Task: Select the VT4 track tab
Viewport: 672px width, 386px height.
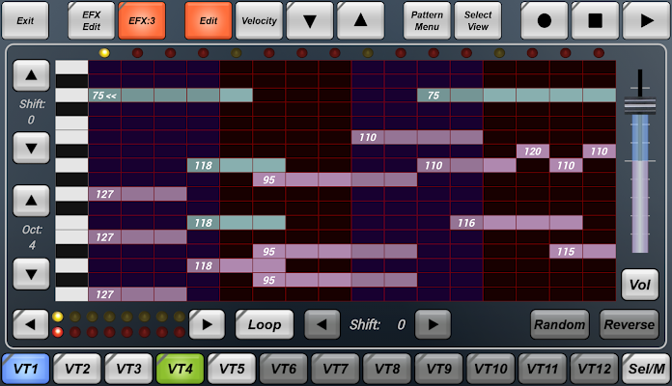Action: point(180,369)
